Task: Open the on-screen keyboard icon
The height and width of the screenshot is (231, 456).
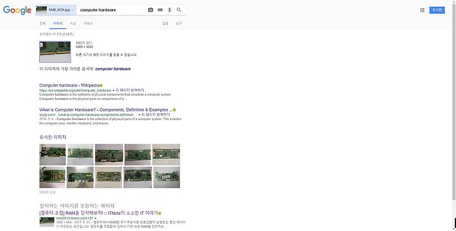Action: [x=160, y=10]
